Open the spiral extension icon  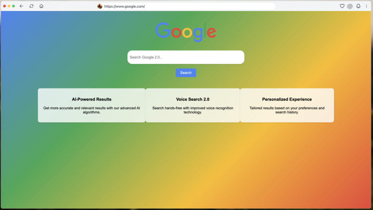350,6
